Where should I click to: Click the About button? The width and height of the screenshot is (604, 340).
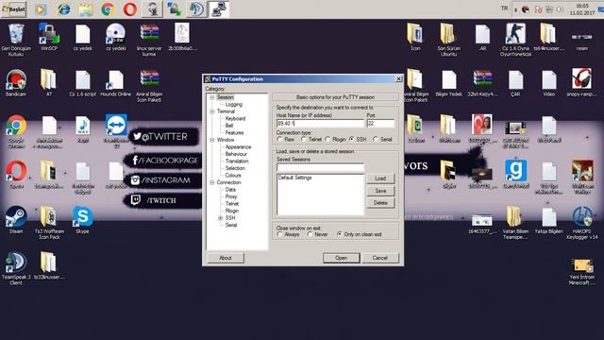(226, 258)
